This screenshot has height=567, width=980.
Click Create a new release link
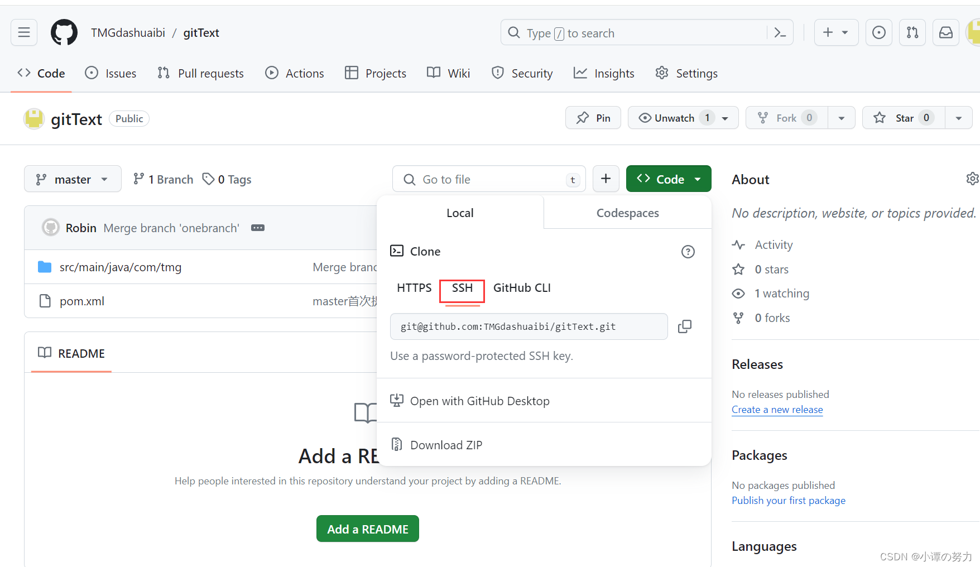[x=777, y=410]
